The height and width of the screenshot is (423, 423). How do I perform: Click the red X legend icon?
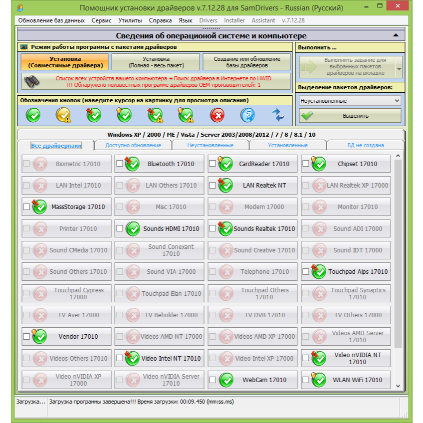(217, 115)
